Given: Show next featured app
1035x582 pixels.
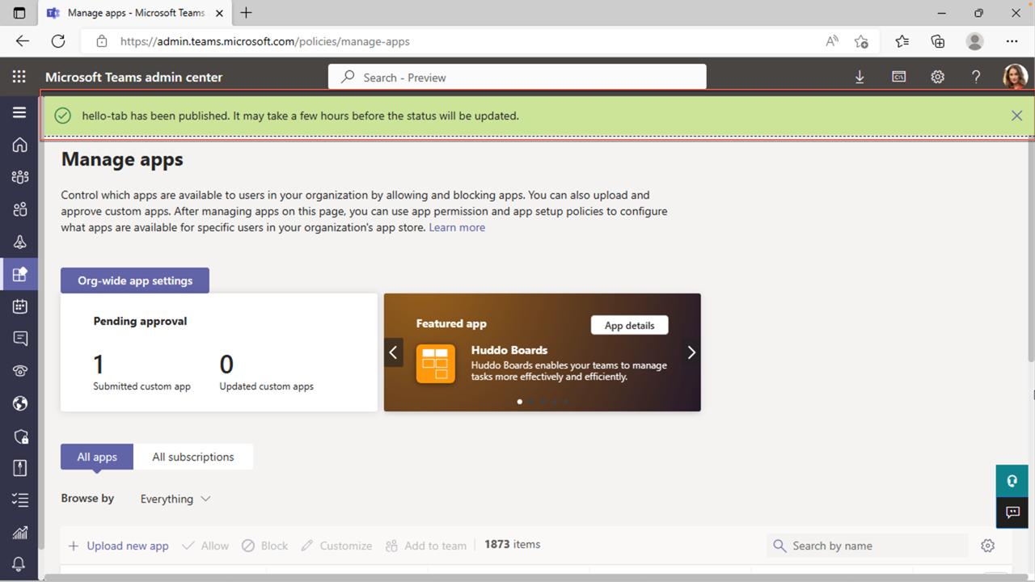Looking at the screenshot, I should 691,352.
